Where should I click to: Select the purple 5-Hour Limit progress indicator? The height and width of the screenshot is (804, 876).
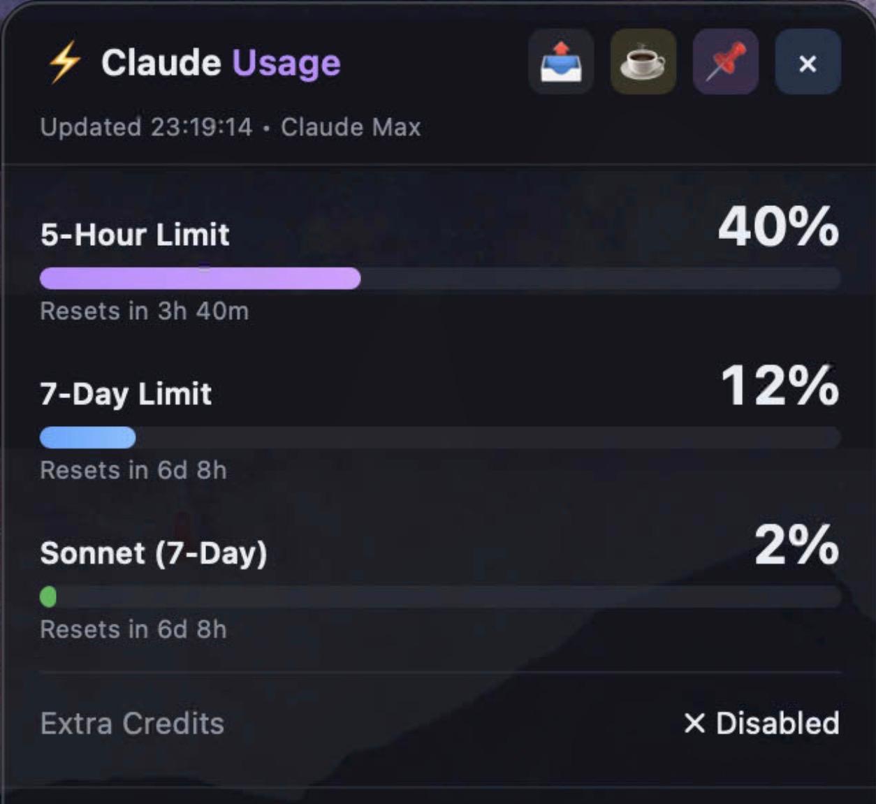(x=199, y=278)
